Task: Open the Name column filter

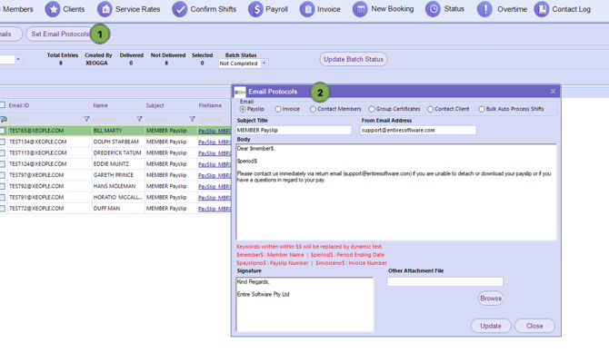Action: (139, 119)
